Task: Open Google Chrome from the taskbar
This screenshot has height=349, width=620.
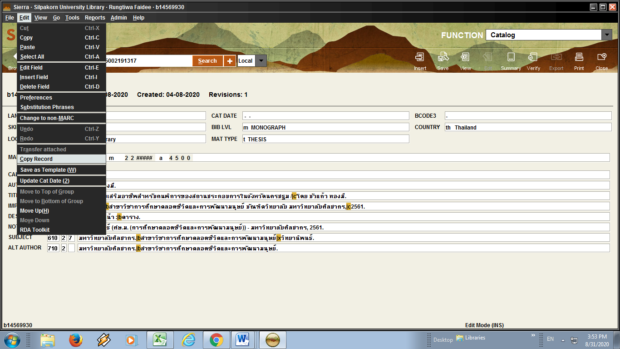Action: point(216,340)
